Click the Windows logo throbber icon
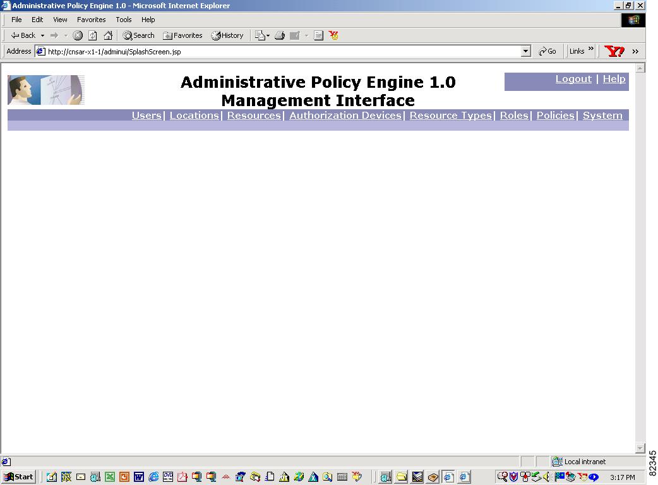This screenshot has height=485, width=658. pos(633,20)
